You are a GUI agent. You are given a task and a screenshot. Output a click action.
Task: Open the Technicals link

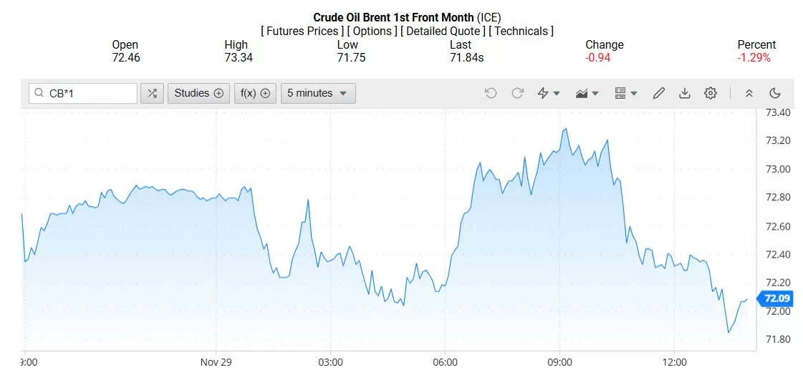click(x=521, y=31)
